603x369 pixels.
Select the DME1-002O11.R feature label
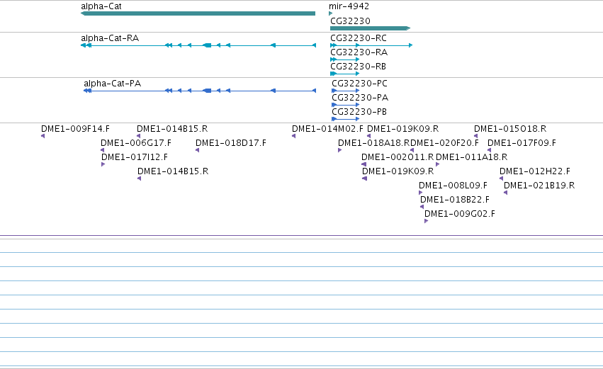398,157
